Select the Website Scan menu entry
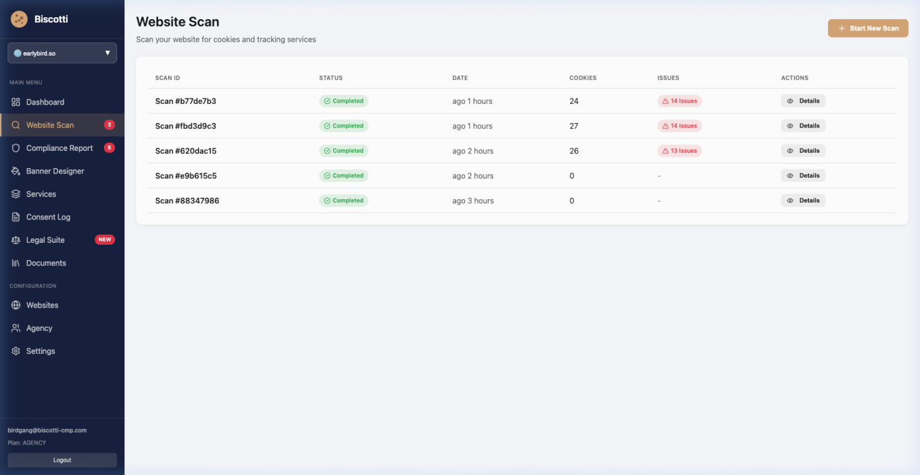 pos(50,125)
